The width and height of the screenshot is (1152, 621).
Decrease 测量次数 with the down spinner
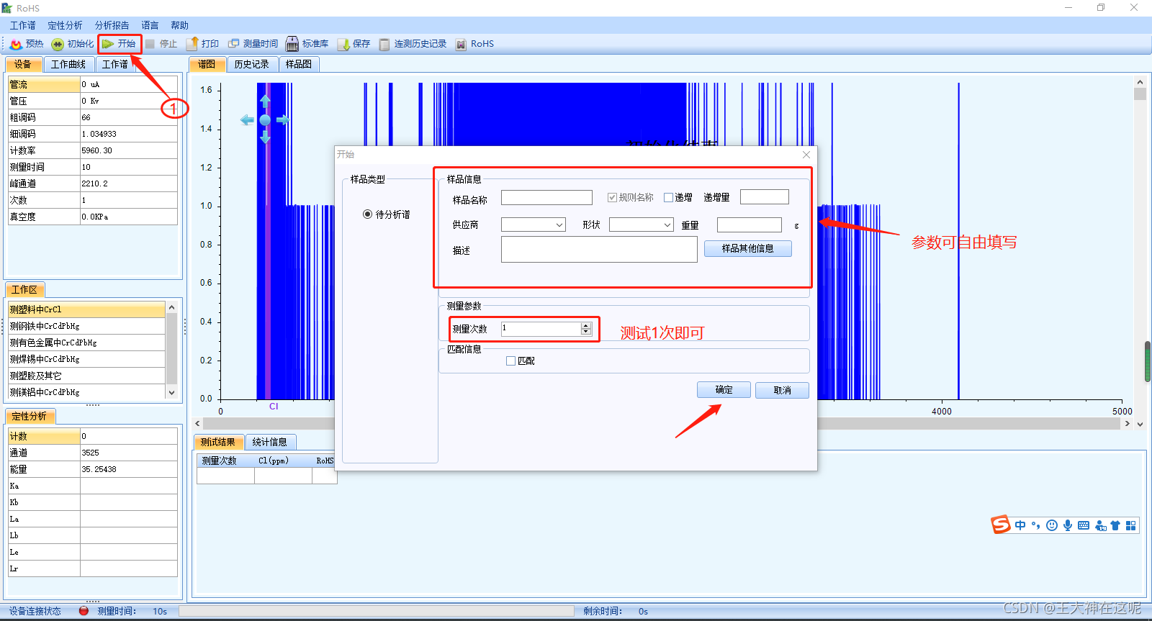point(586,332)
